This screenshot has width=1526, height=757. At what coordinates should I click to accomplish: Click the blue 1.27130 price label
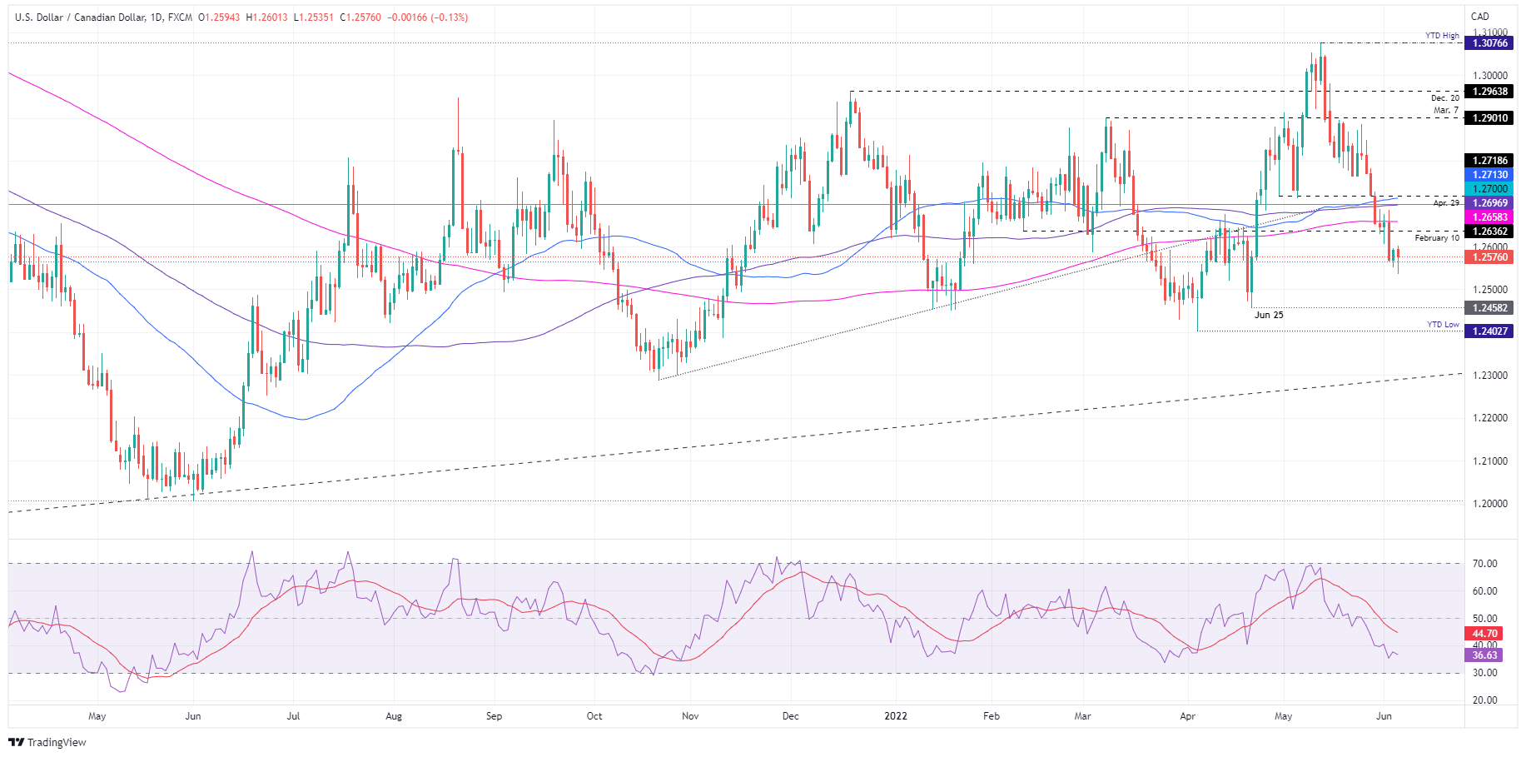tap(1489, 175)
